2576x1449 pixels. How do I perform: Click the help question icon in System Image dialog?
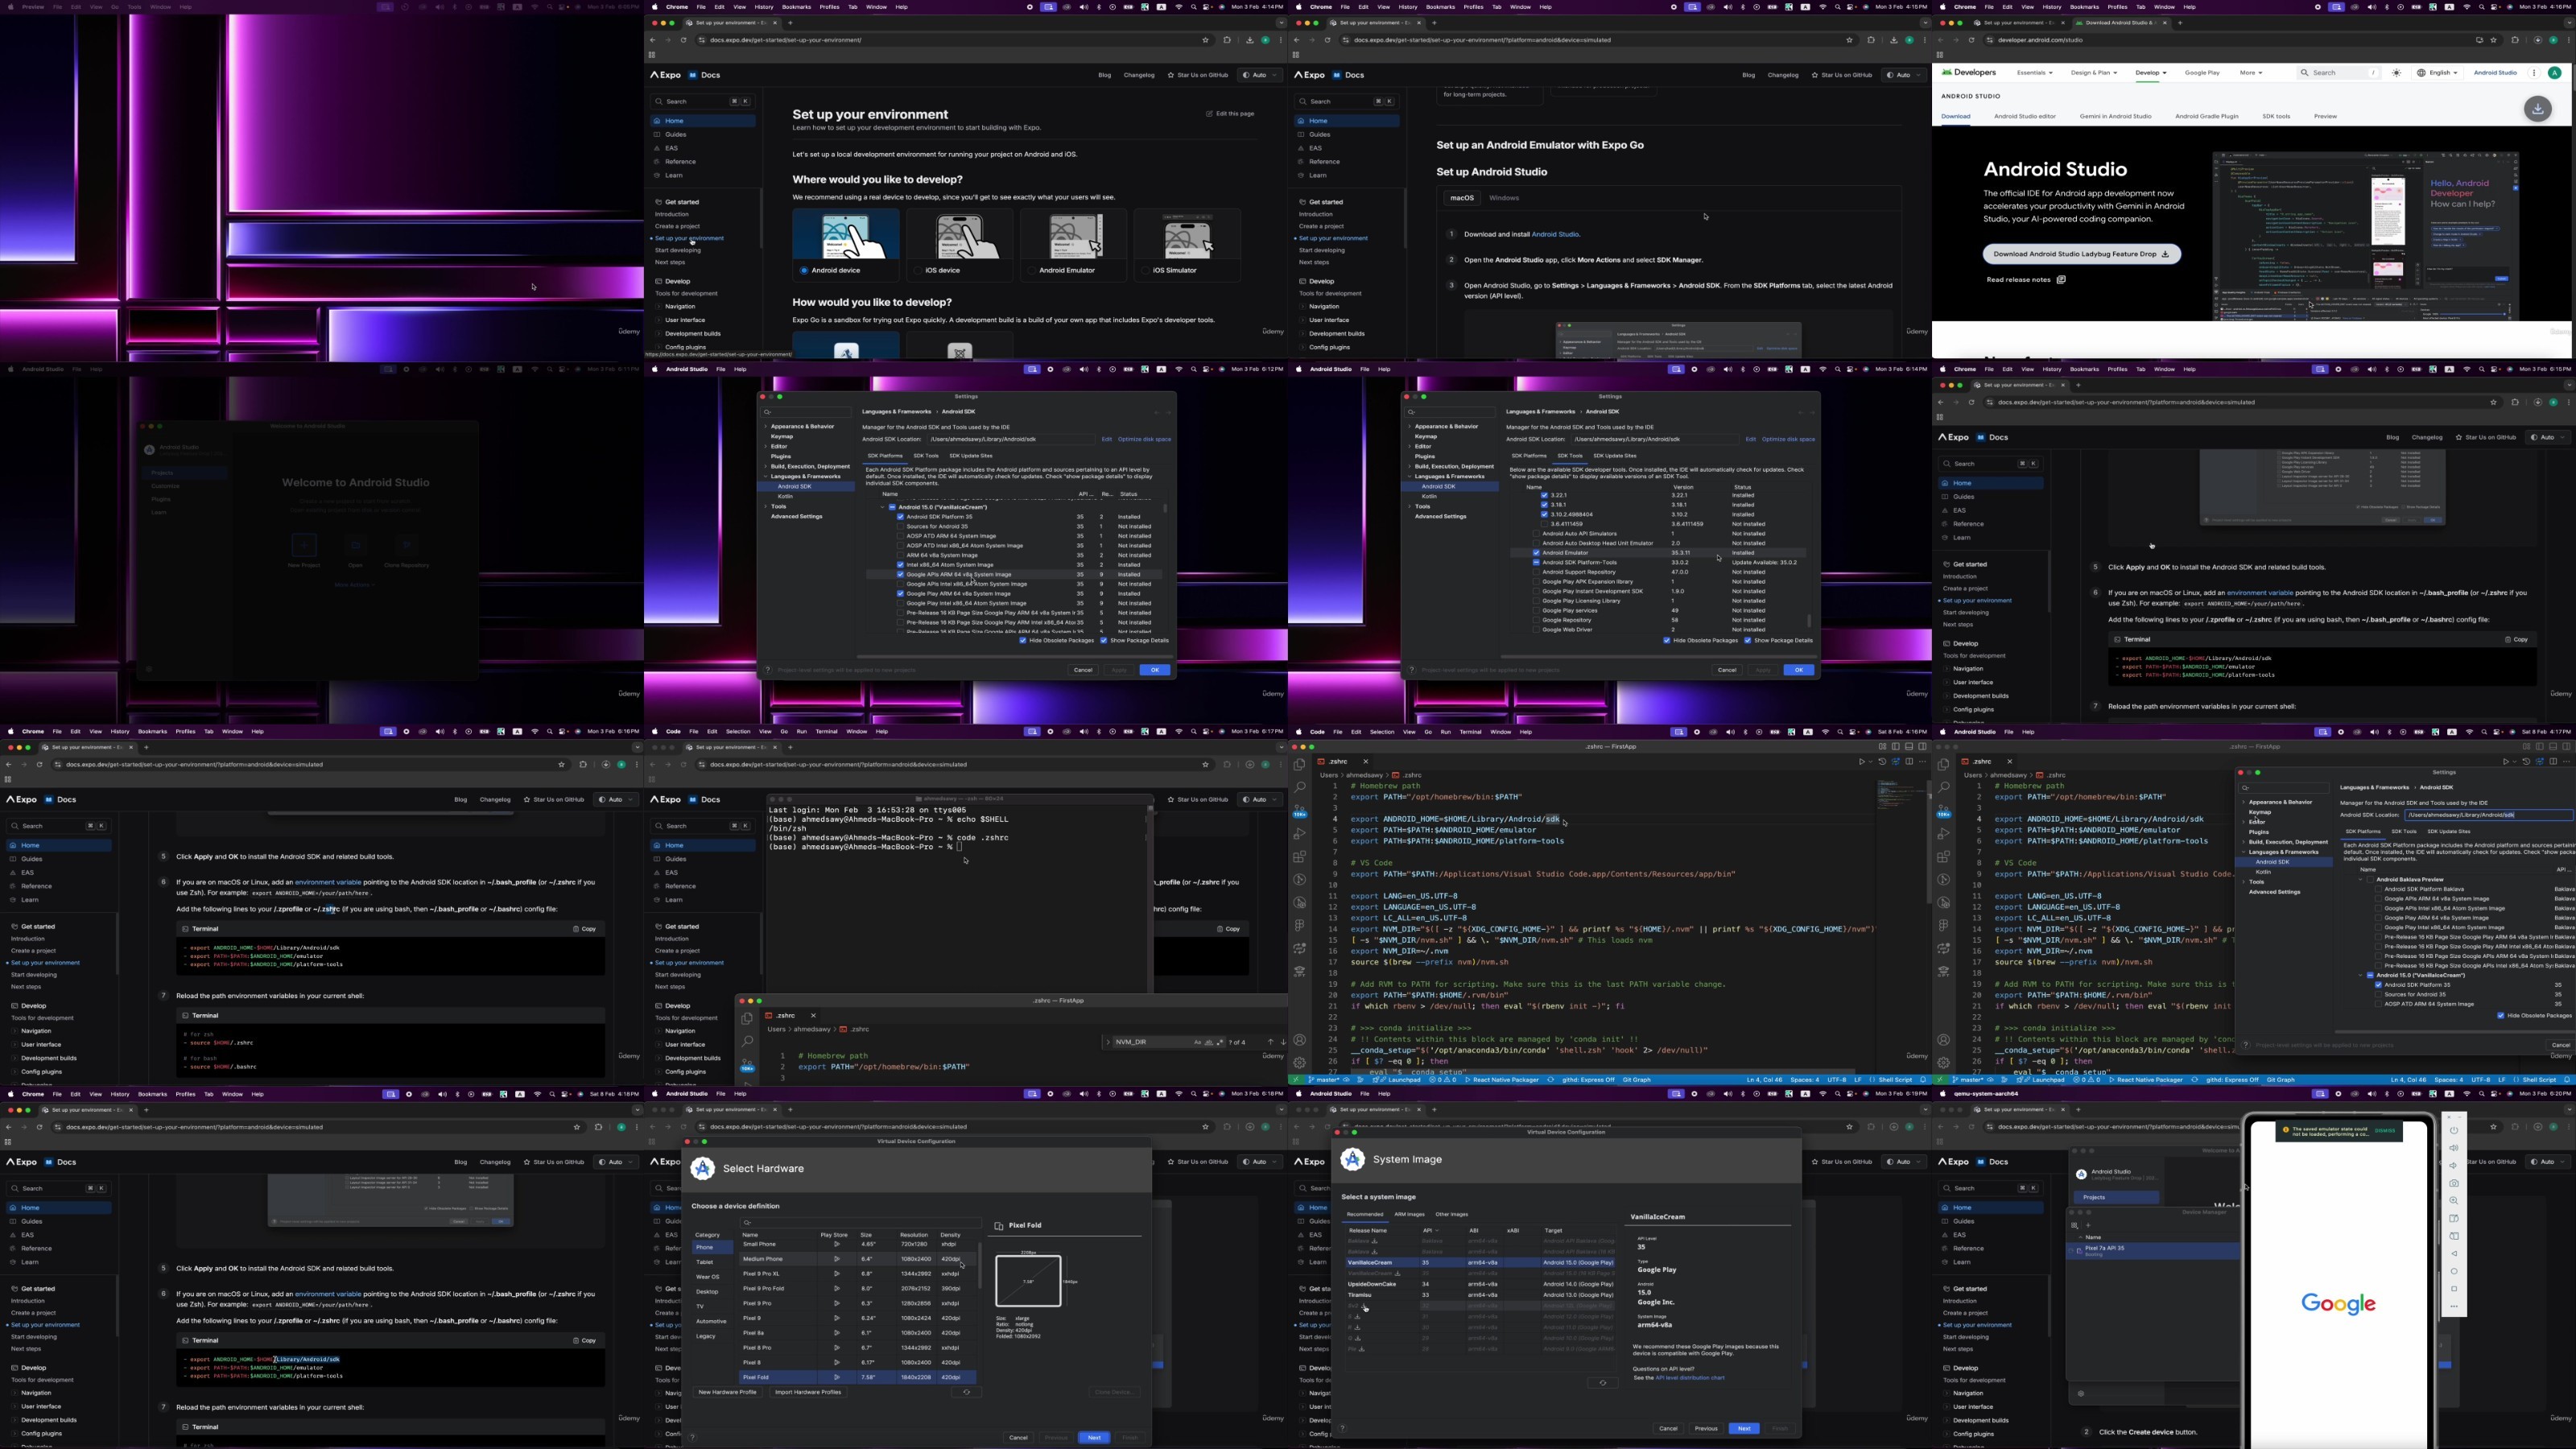click(x=1342, y=1429)
